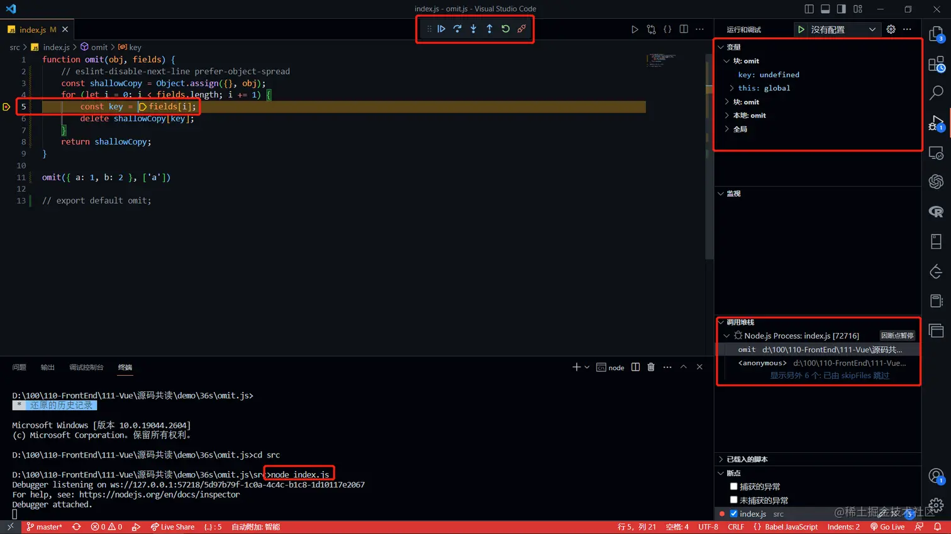Start debugging with green play button

[801, 30]
